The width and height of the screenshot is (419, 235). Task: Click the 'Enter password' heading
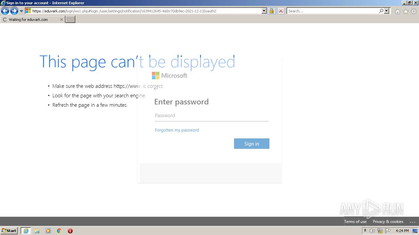point(181,102)
